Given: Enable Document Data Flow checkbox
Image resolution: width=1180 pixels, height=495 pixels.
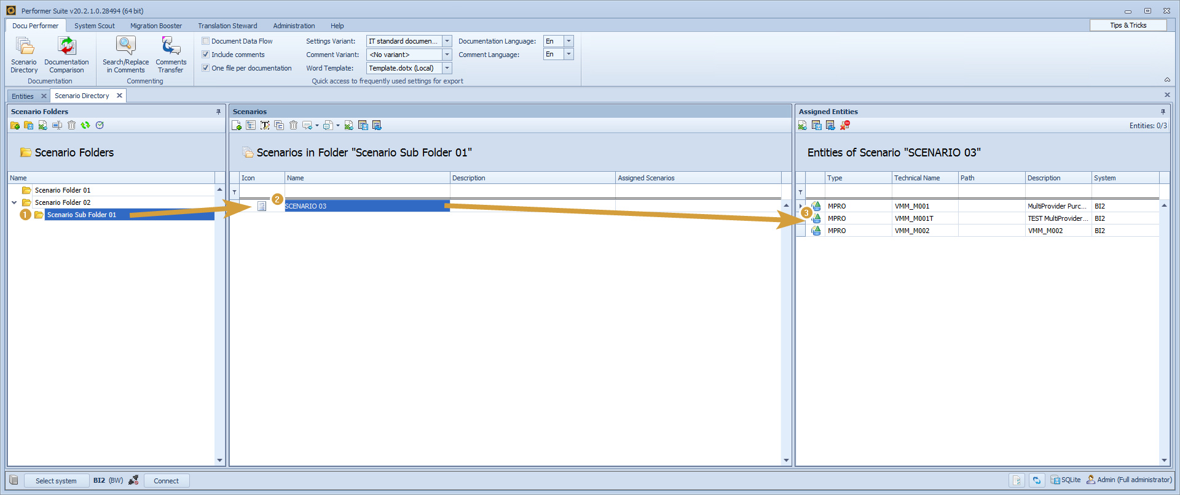Looking at the screenshot, I should tap(206, 41).
